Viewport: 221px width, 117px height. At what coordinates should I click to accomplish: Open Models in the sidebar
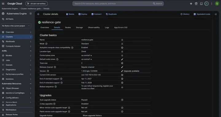point(9,55)
